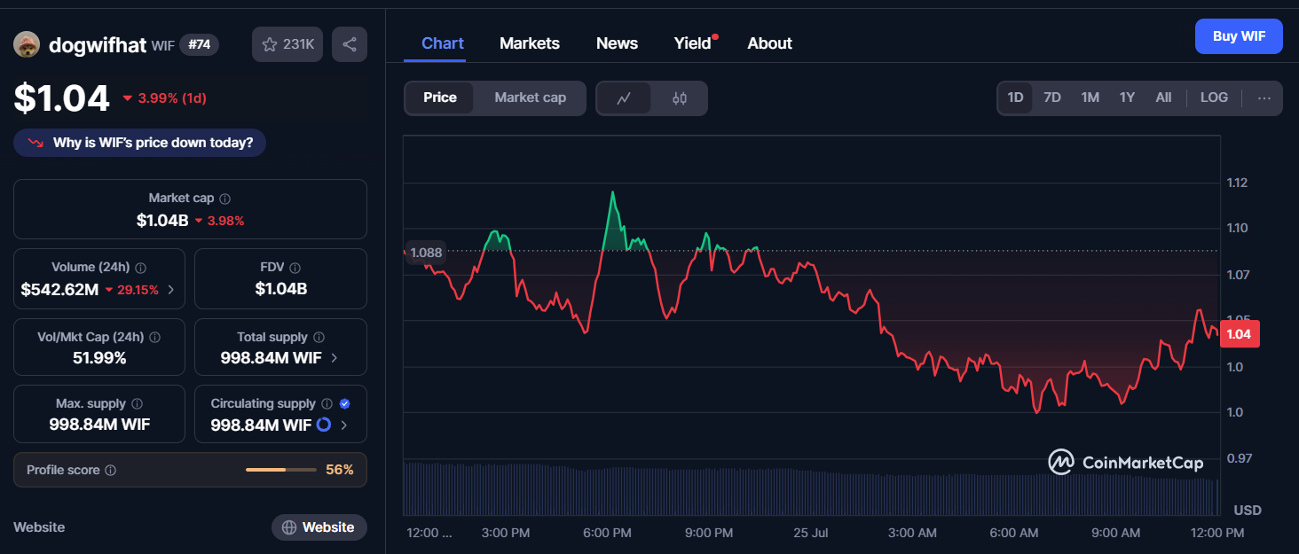Click the 1.088 opening price label
The width and height of the screenshot is (1299, 554).
click(x=426, y=252)
